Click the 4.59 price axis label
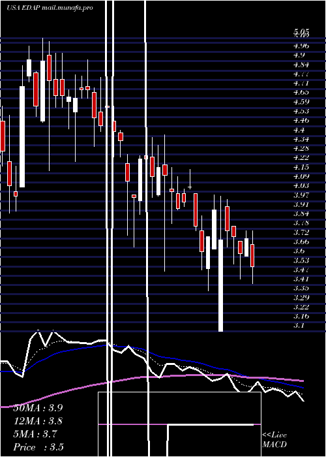This screenshot has width=326, height=457. [301, 102]
